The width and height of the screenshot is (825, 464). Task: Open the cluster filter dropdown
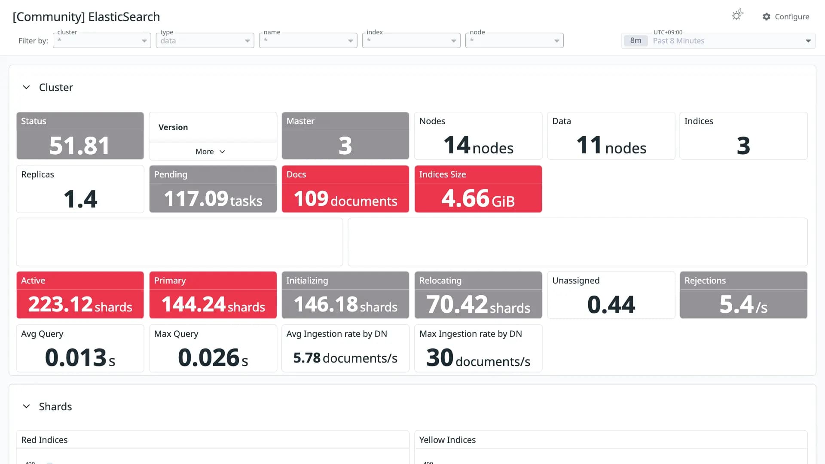(102, 40)
